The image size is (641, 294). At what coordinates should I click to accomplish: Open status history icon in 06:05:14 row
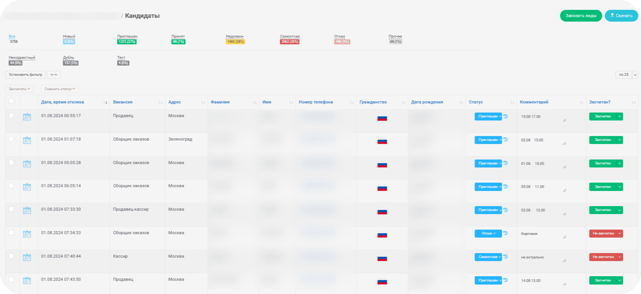point(506,186)
